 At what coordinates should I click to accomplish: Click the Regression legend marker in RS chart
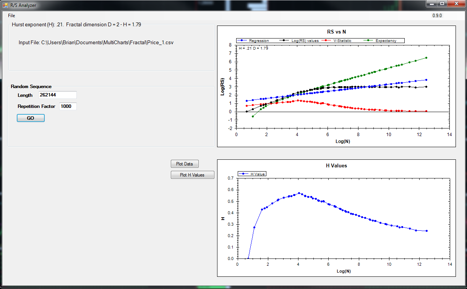(x=242, y=40)
